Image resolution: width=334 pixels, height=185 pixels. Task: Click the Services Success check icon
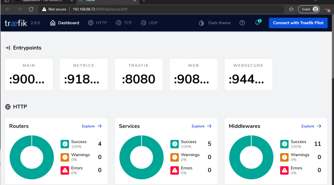click(x=174, y=144)
